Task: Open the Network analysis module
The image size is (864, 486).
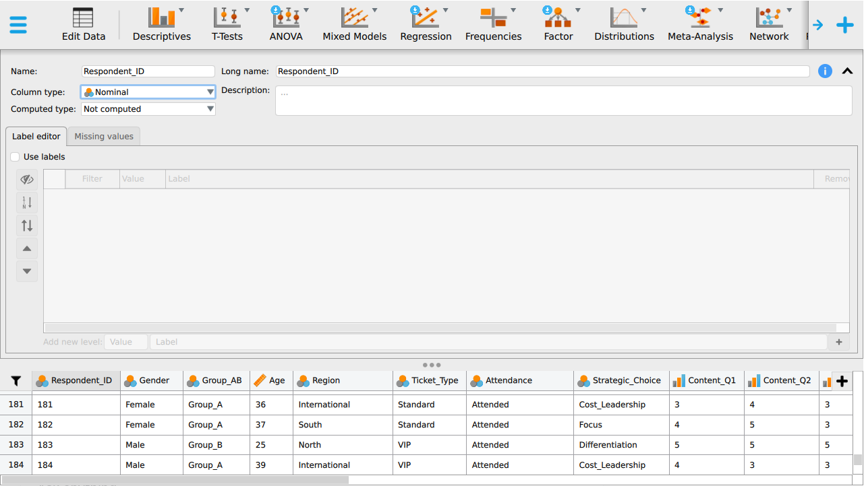Action: (x=769, y=25)
